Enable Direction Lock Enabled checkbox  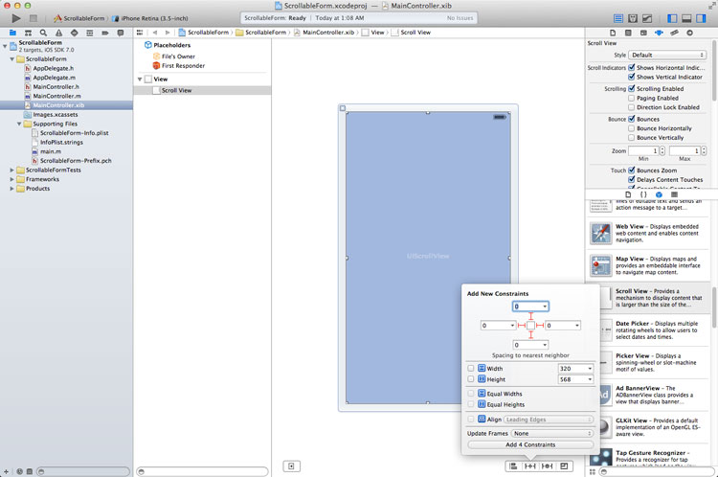click(632, 107)
